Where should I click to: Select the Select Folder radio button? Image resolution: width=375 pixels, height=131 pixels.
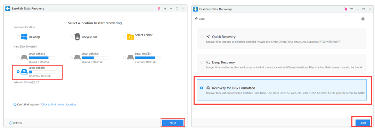[x=124, y=37]
